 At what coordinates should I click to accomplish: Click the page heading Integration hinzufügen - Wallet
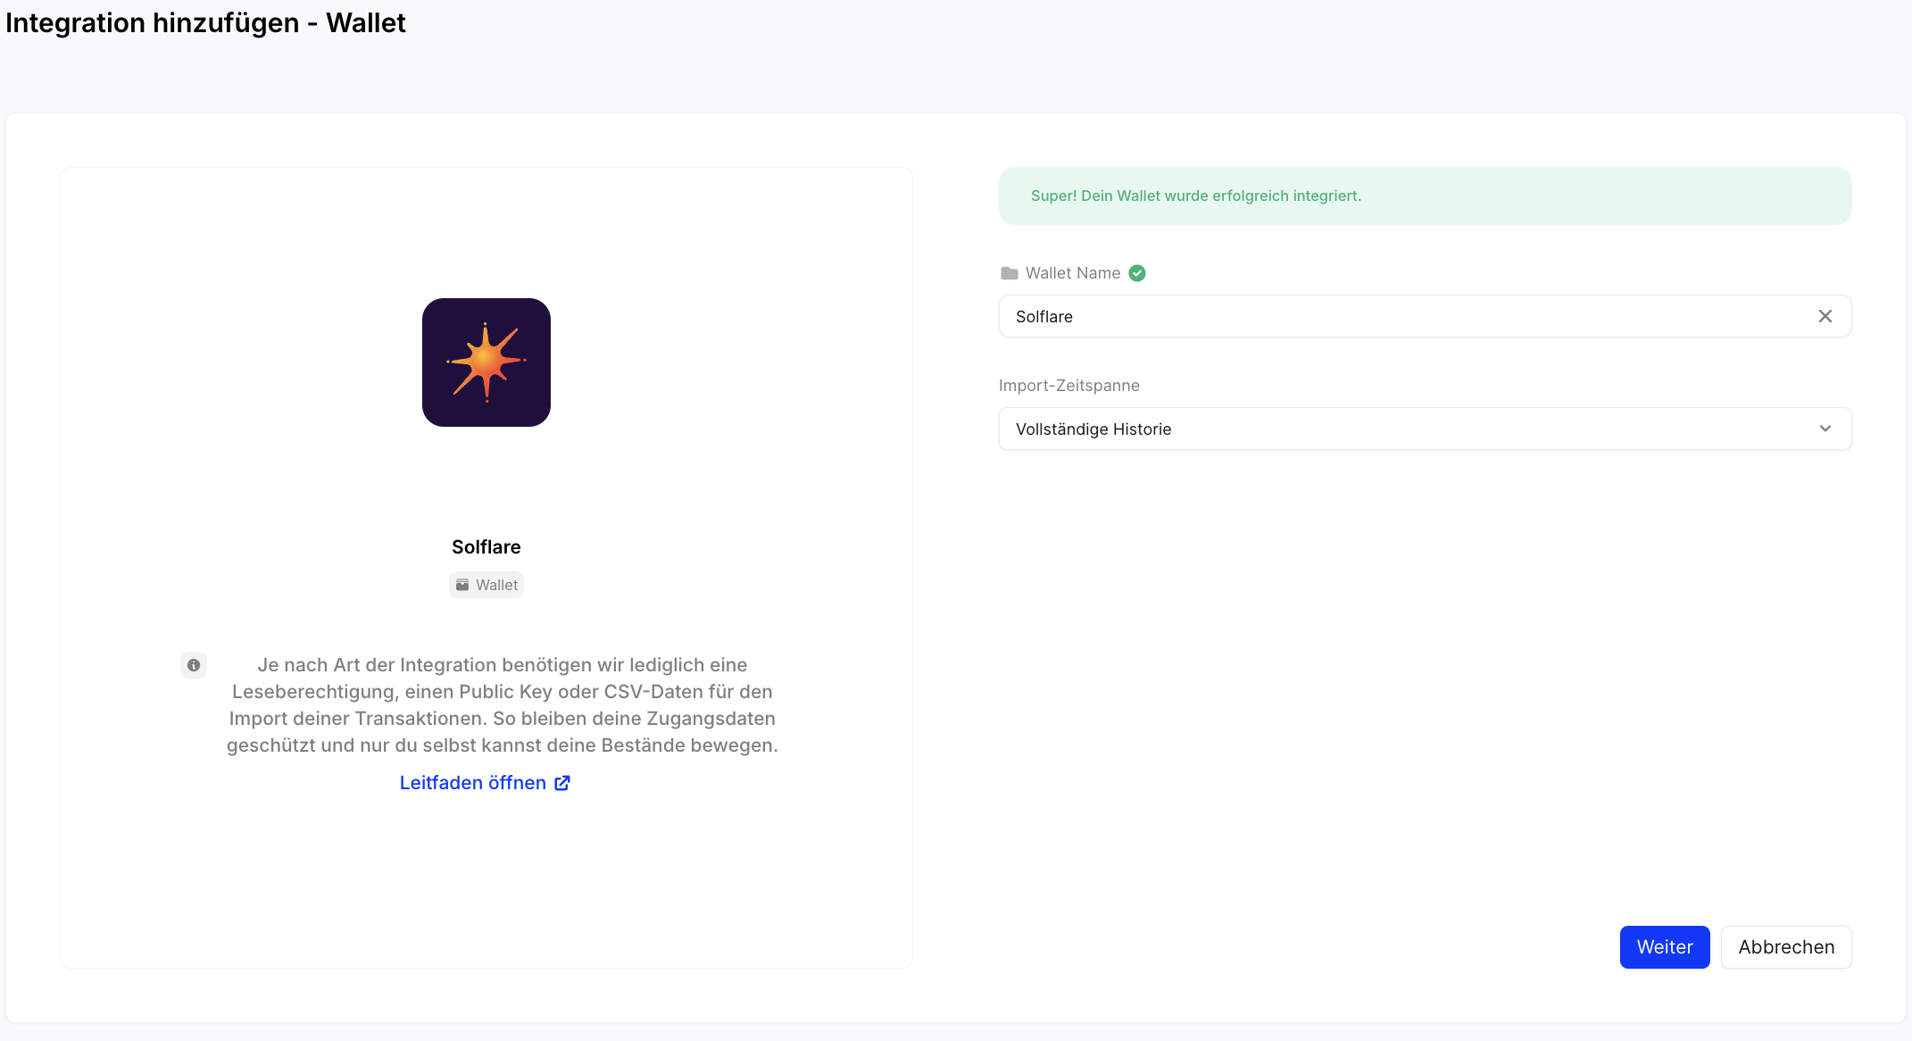[x=206, y=22]
